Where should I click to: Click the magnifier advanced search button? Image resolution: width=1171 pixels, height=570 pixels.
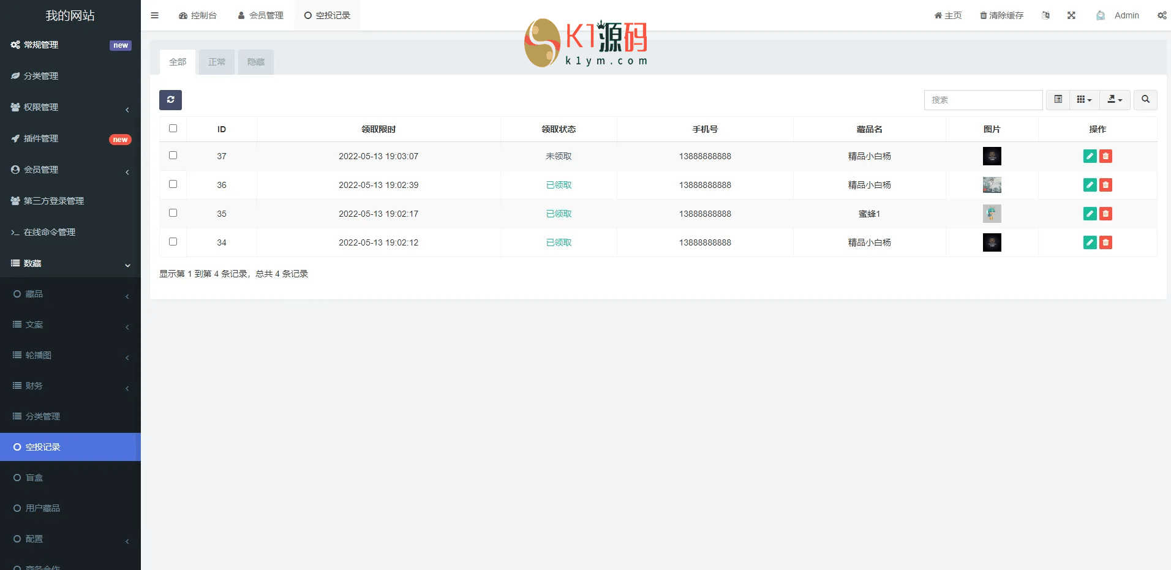1145,100
